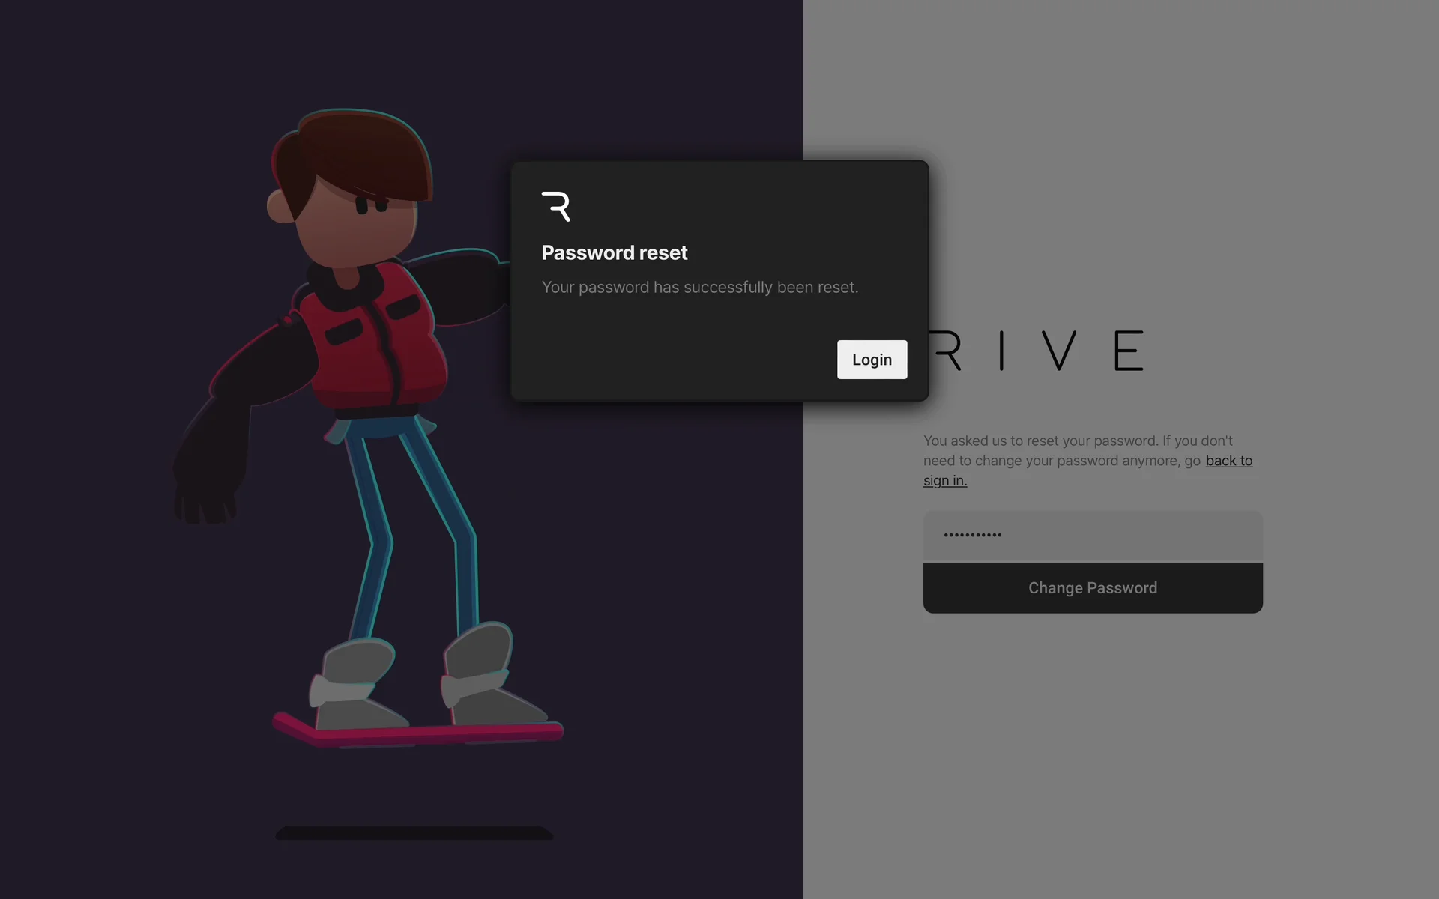Click the 'Password reset' dialog heading
This screenshot has width=1439, height=899.
click(x=614, y=253)
